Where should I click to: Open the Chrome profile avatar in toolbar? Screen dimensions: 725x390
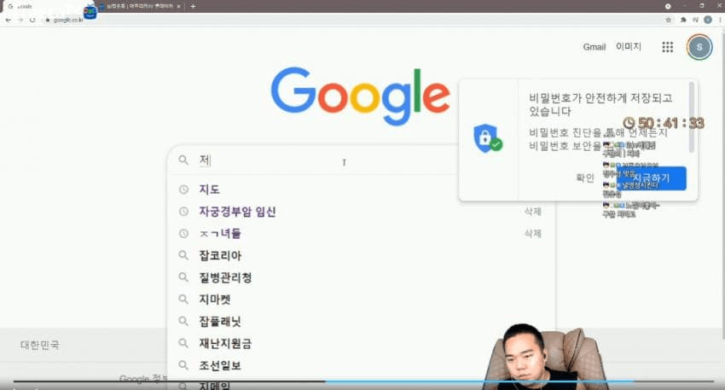[707, 20]
